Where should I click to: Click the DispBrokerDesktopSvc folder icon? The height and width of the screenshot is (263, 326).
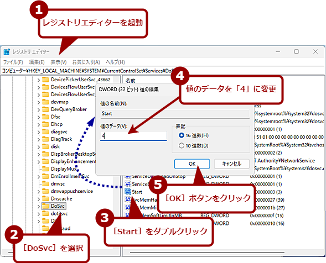tap(45, 154)
